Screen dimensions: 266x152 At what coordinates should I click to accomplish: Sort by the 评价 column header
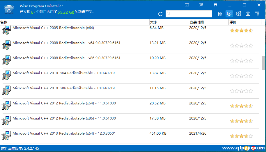(x=245, y=22)
